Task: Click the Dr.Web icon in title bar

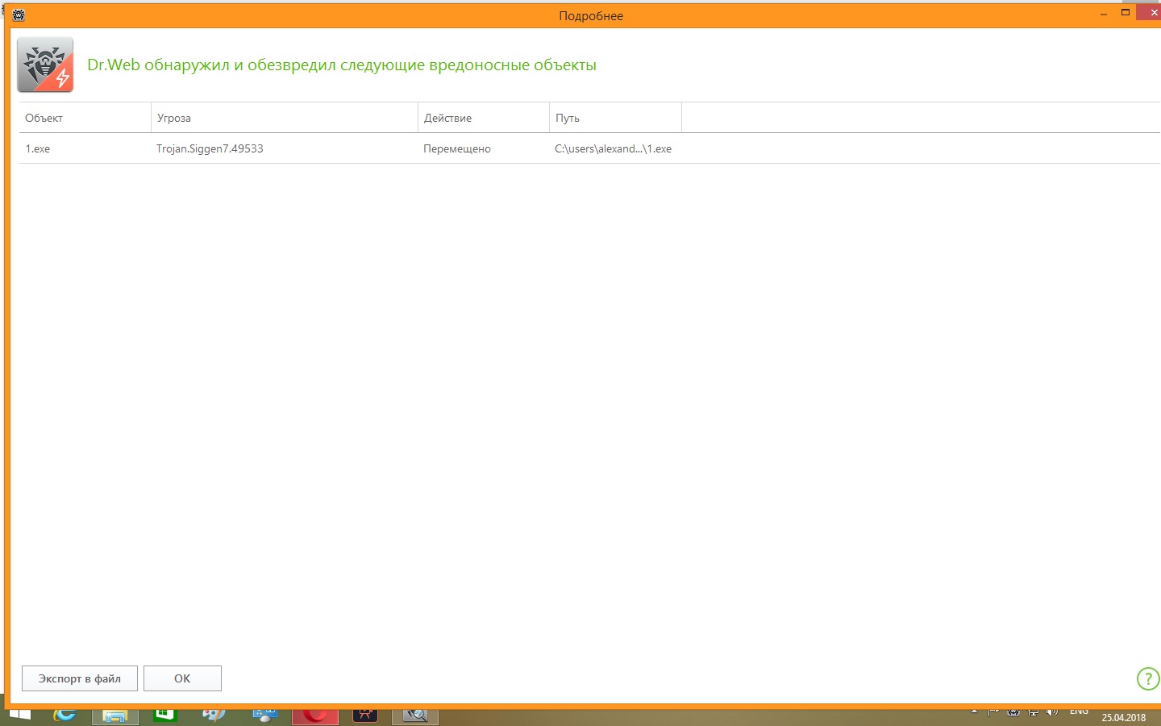Action: [19, 15]
